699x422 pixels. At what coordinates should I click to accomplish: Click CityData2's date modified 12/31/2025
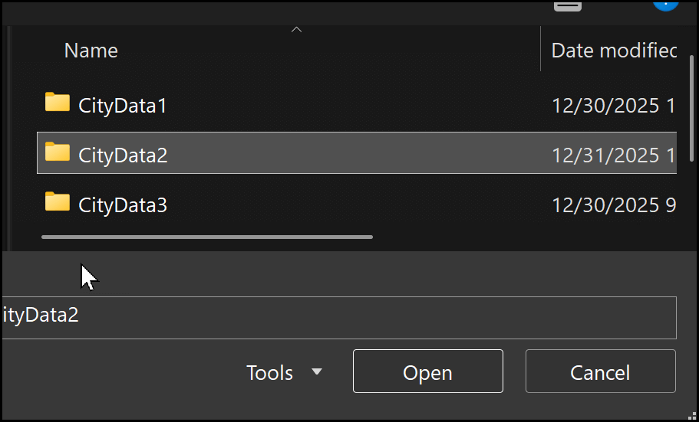point(613,155)
